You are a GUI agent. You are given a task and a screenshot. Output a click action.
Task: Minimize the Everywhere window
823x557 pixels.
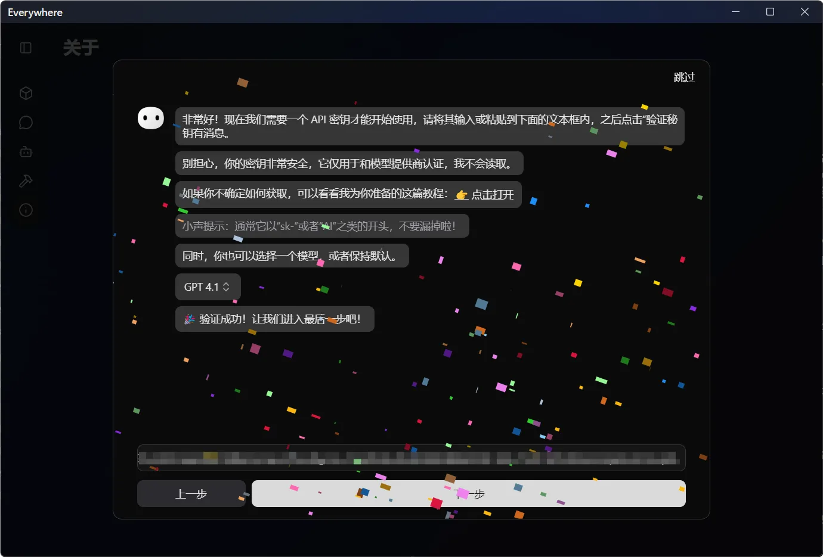pos(736,12)
